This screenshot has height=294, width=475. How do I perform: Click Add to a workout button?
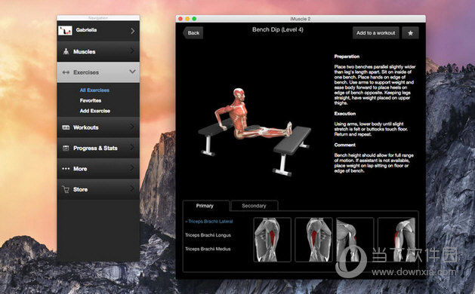(x=375, y=33)
